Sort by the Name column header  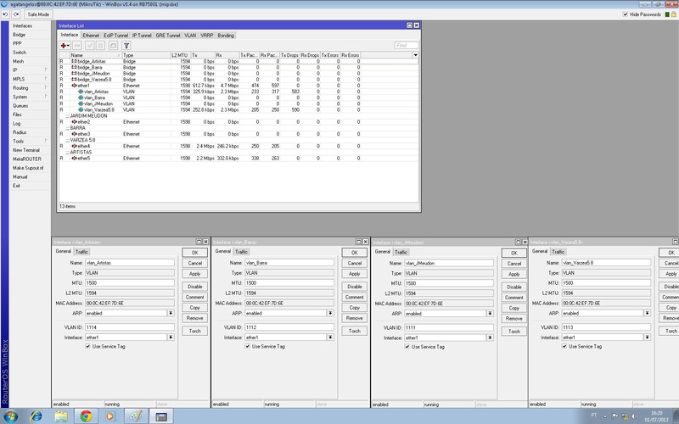tap(96, 55)
